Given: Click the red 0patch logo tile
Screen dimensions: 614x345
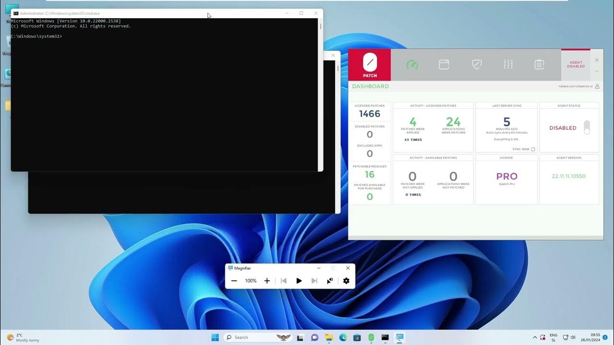Looking at the screenshot, I should click(370, 65).
